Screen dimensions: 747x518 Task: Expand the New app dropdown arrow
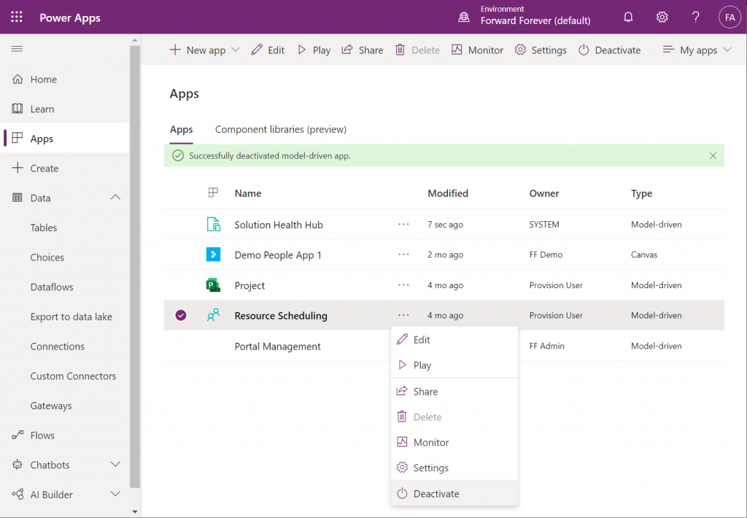pyautogui.click(x=236, y=50)
